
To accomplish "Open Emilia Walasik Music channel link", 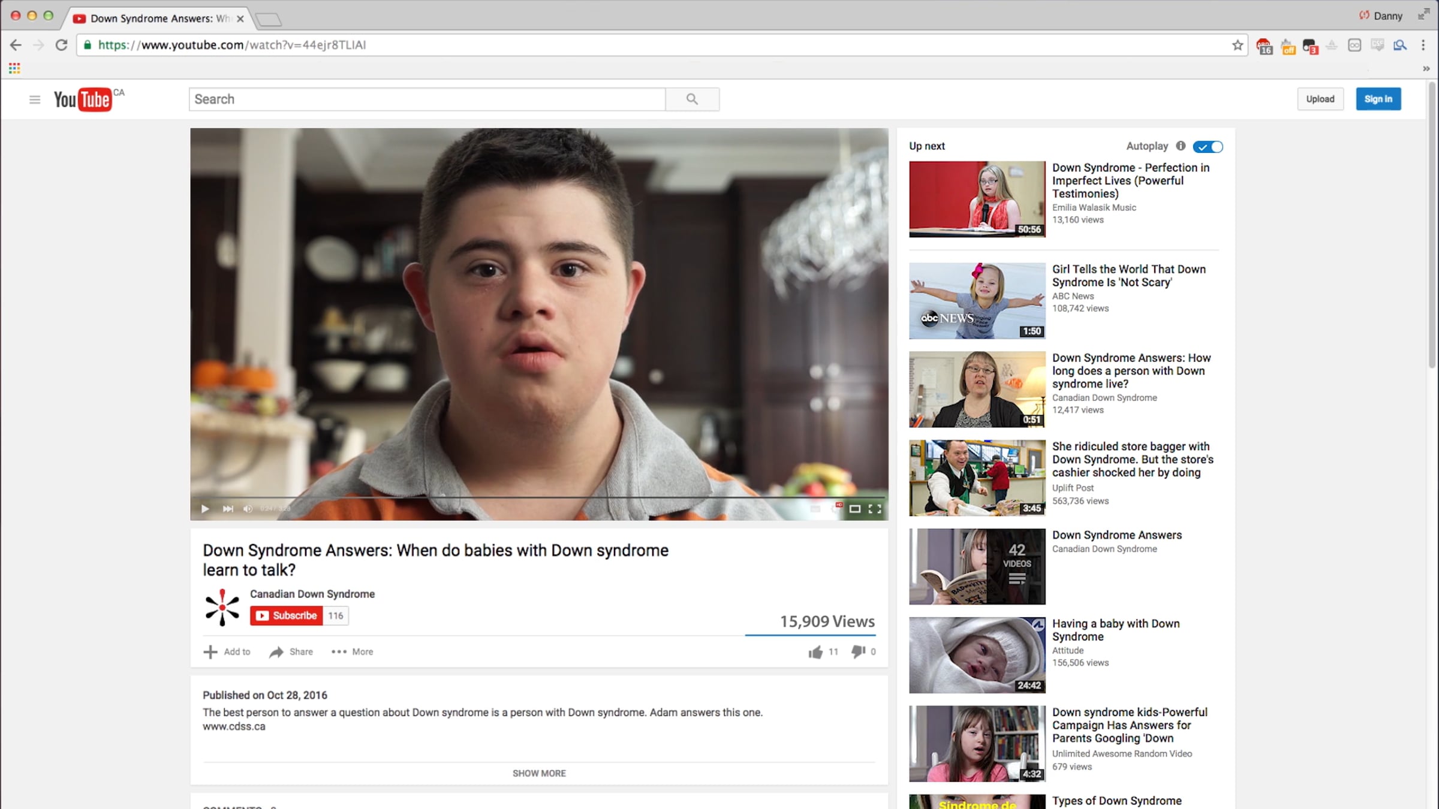I will 1094,207.
